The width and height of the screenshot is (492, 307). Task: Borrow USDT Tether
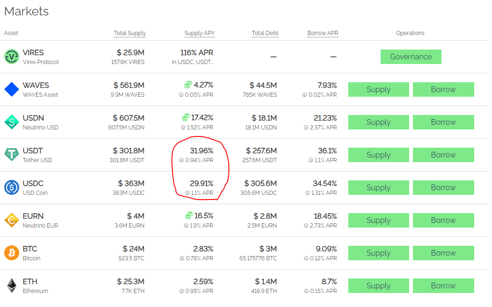(443, 155)
